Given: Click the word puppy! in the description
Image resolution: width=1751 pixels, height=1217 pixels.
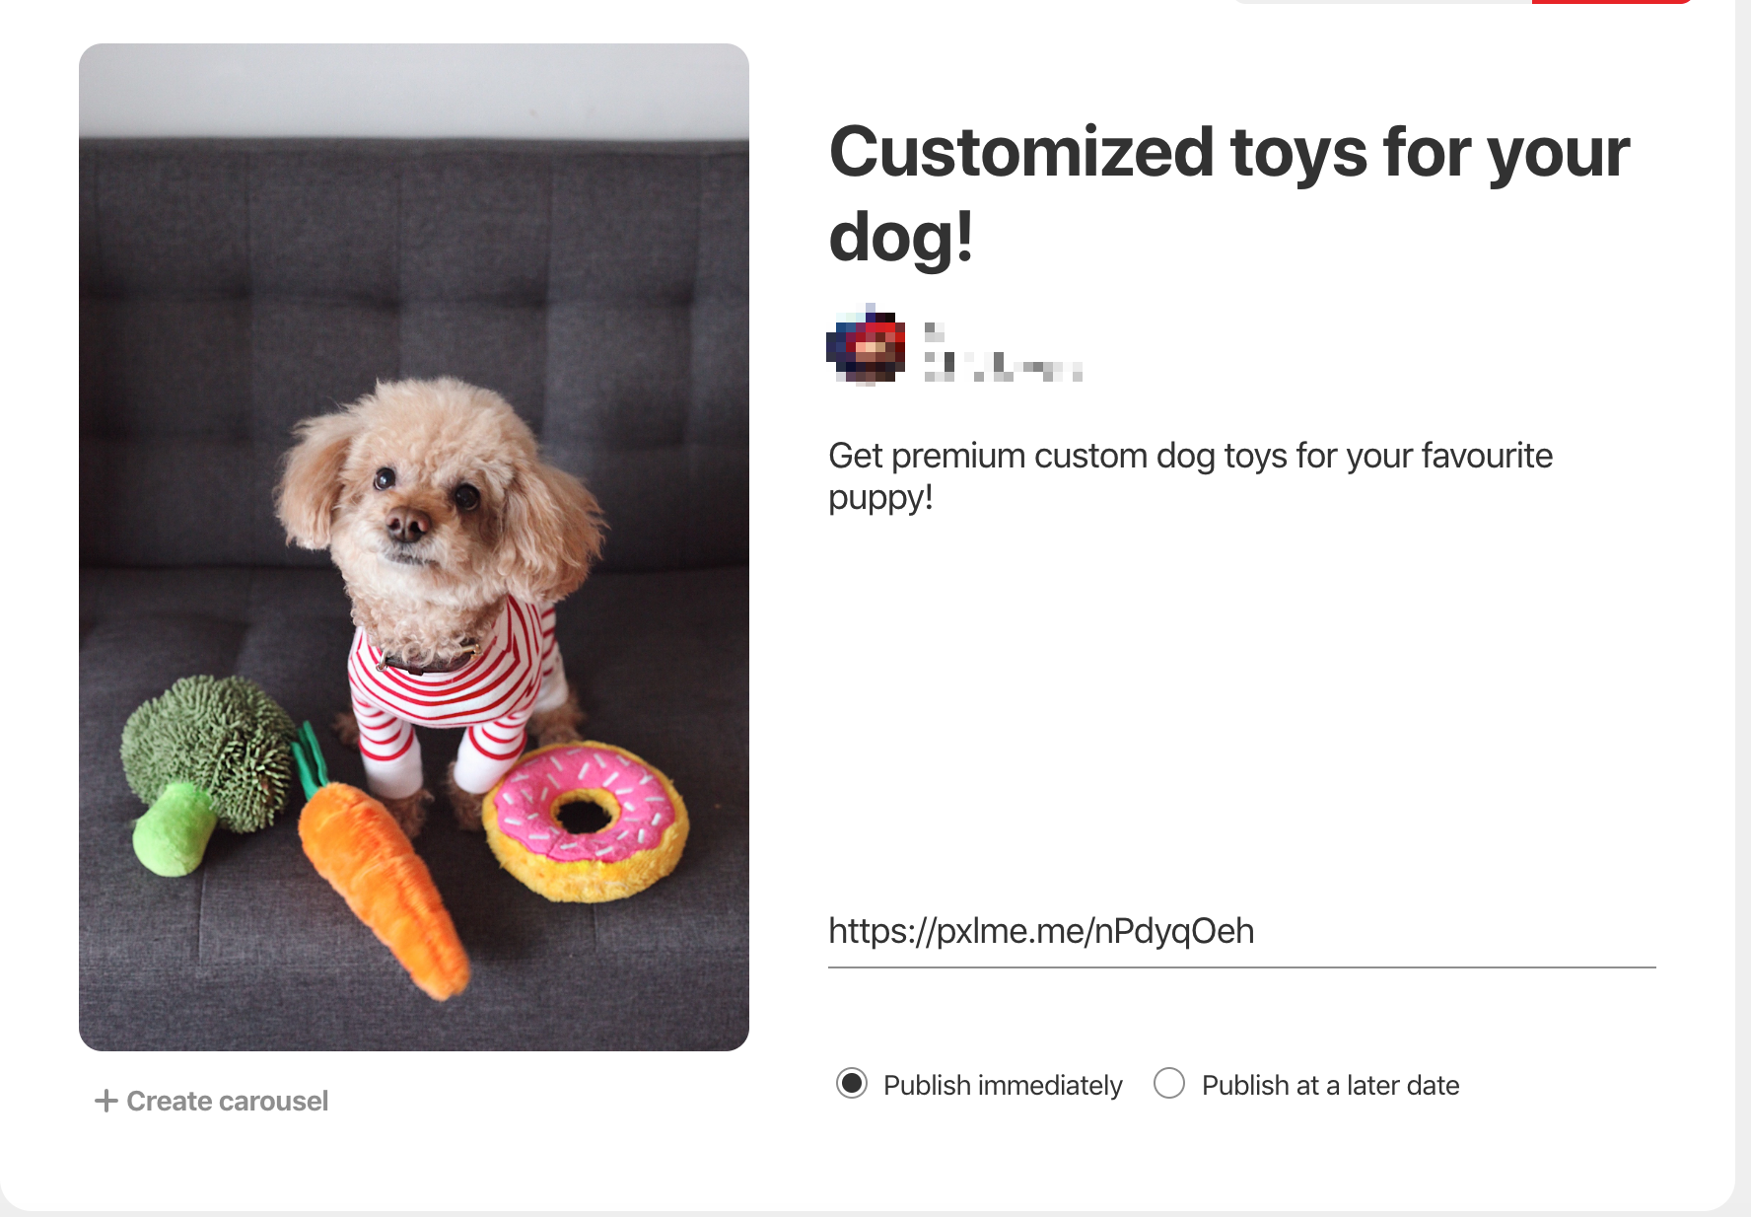Looking at the screenshot, I should point(880,498).
